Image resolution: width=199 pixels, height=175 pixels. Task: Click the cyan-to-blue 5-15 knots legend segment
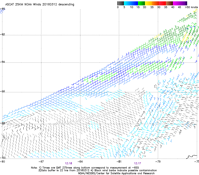[x=131, y=3]
